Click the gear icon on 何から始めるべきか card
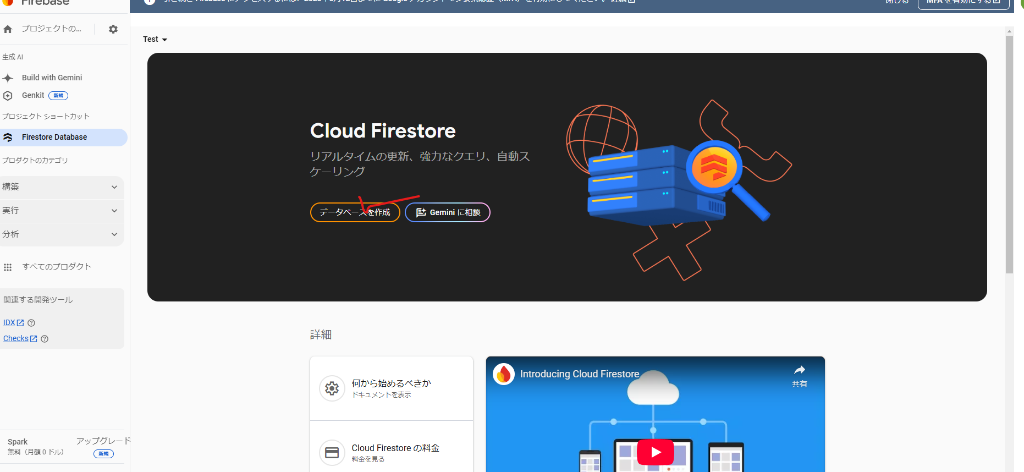This screenshot has width=1024, height=472. (x=332, y=388)
